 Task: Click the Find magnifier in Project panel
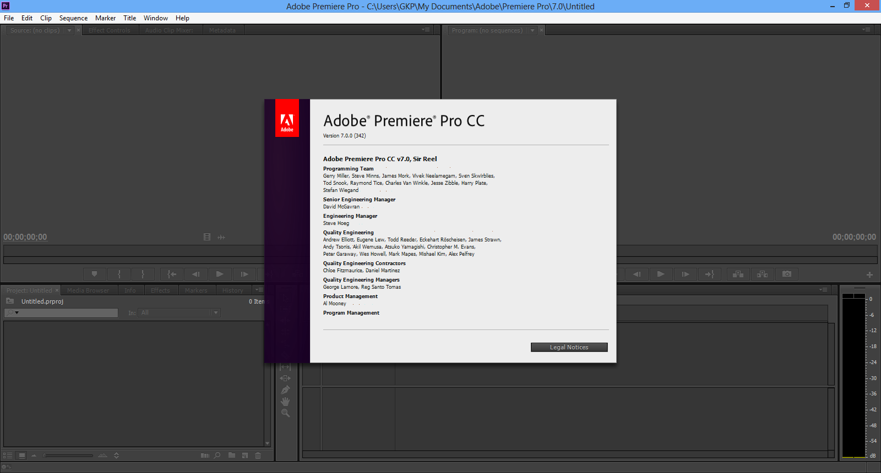click(217, 455)
